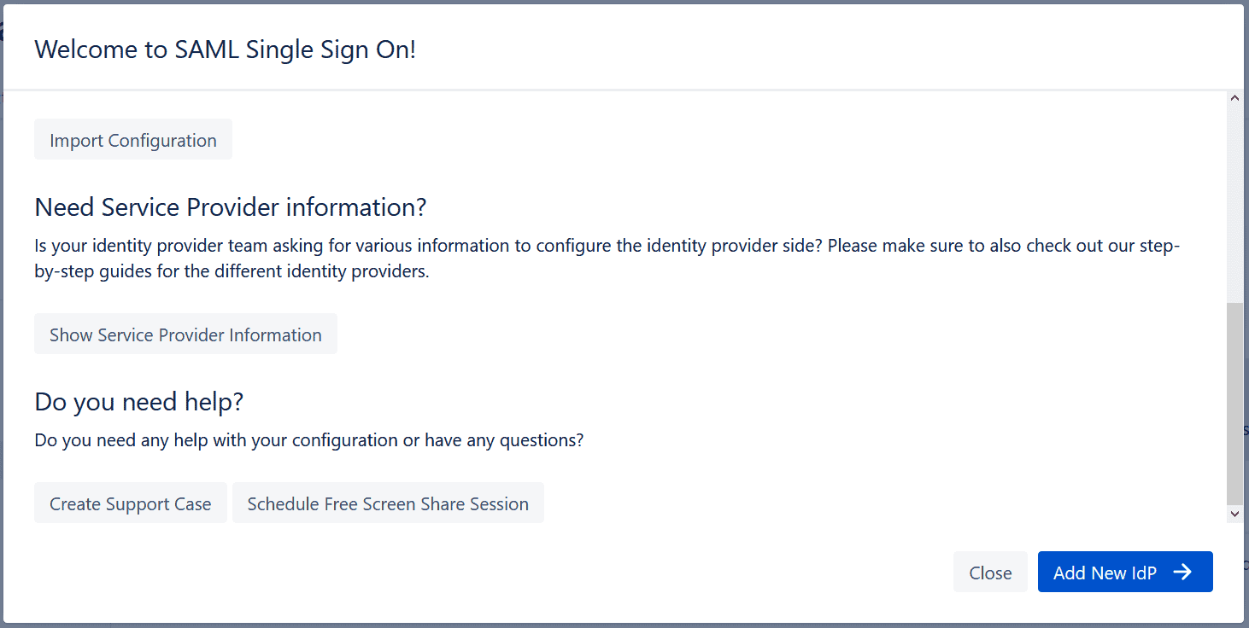
Task: Click the arrow icon on Add New IdP
Action: click(x=1184, y=572)
